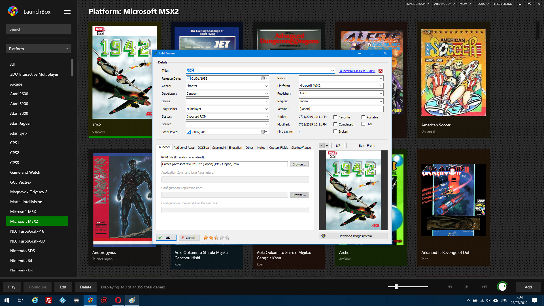
Task: Open FileZilla from the taskbar
Action: 48,300
